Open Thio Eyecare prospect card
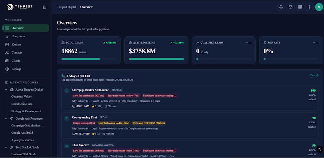This screenshot has height=158, width=324. 190,149
